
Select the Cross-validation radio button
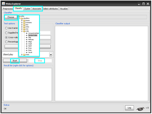[x=6, y=37]
